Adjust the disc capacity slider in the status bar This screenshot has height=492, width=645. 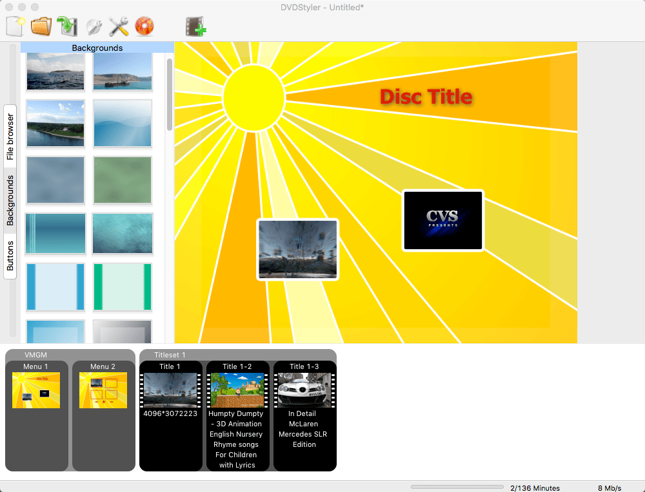tap(458, 487)
